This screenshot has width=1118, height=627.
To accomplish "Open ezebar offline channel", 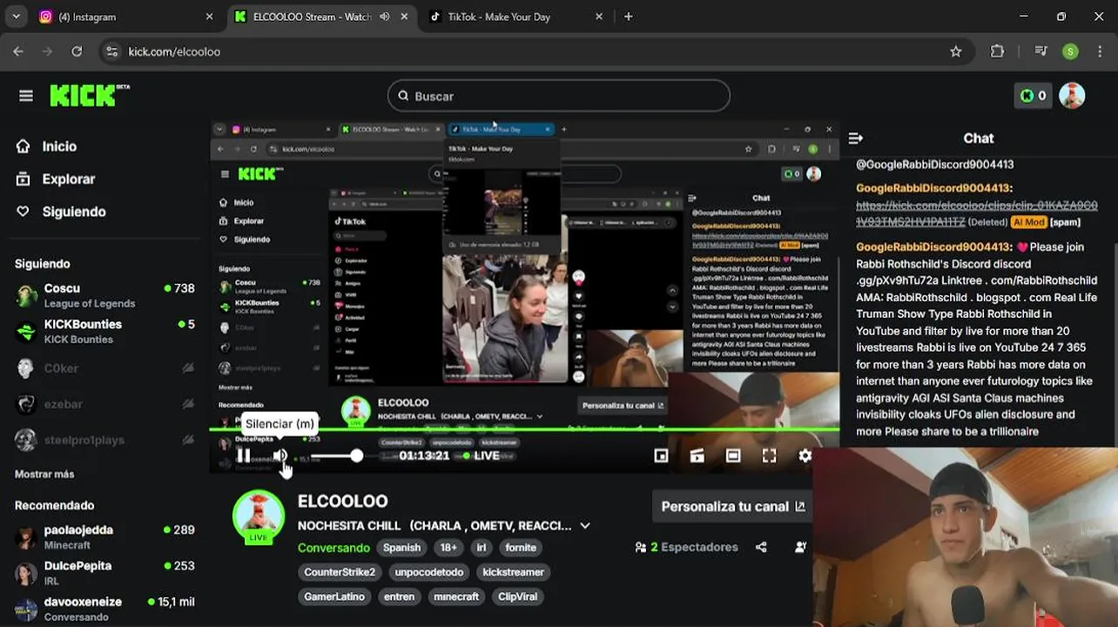I will 104,404.
